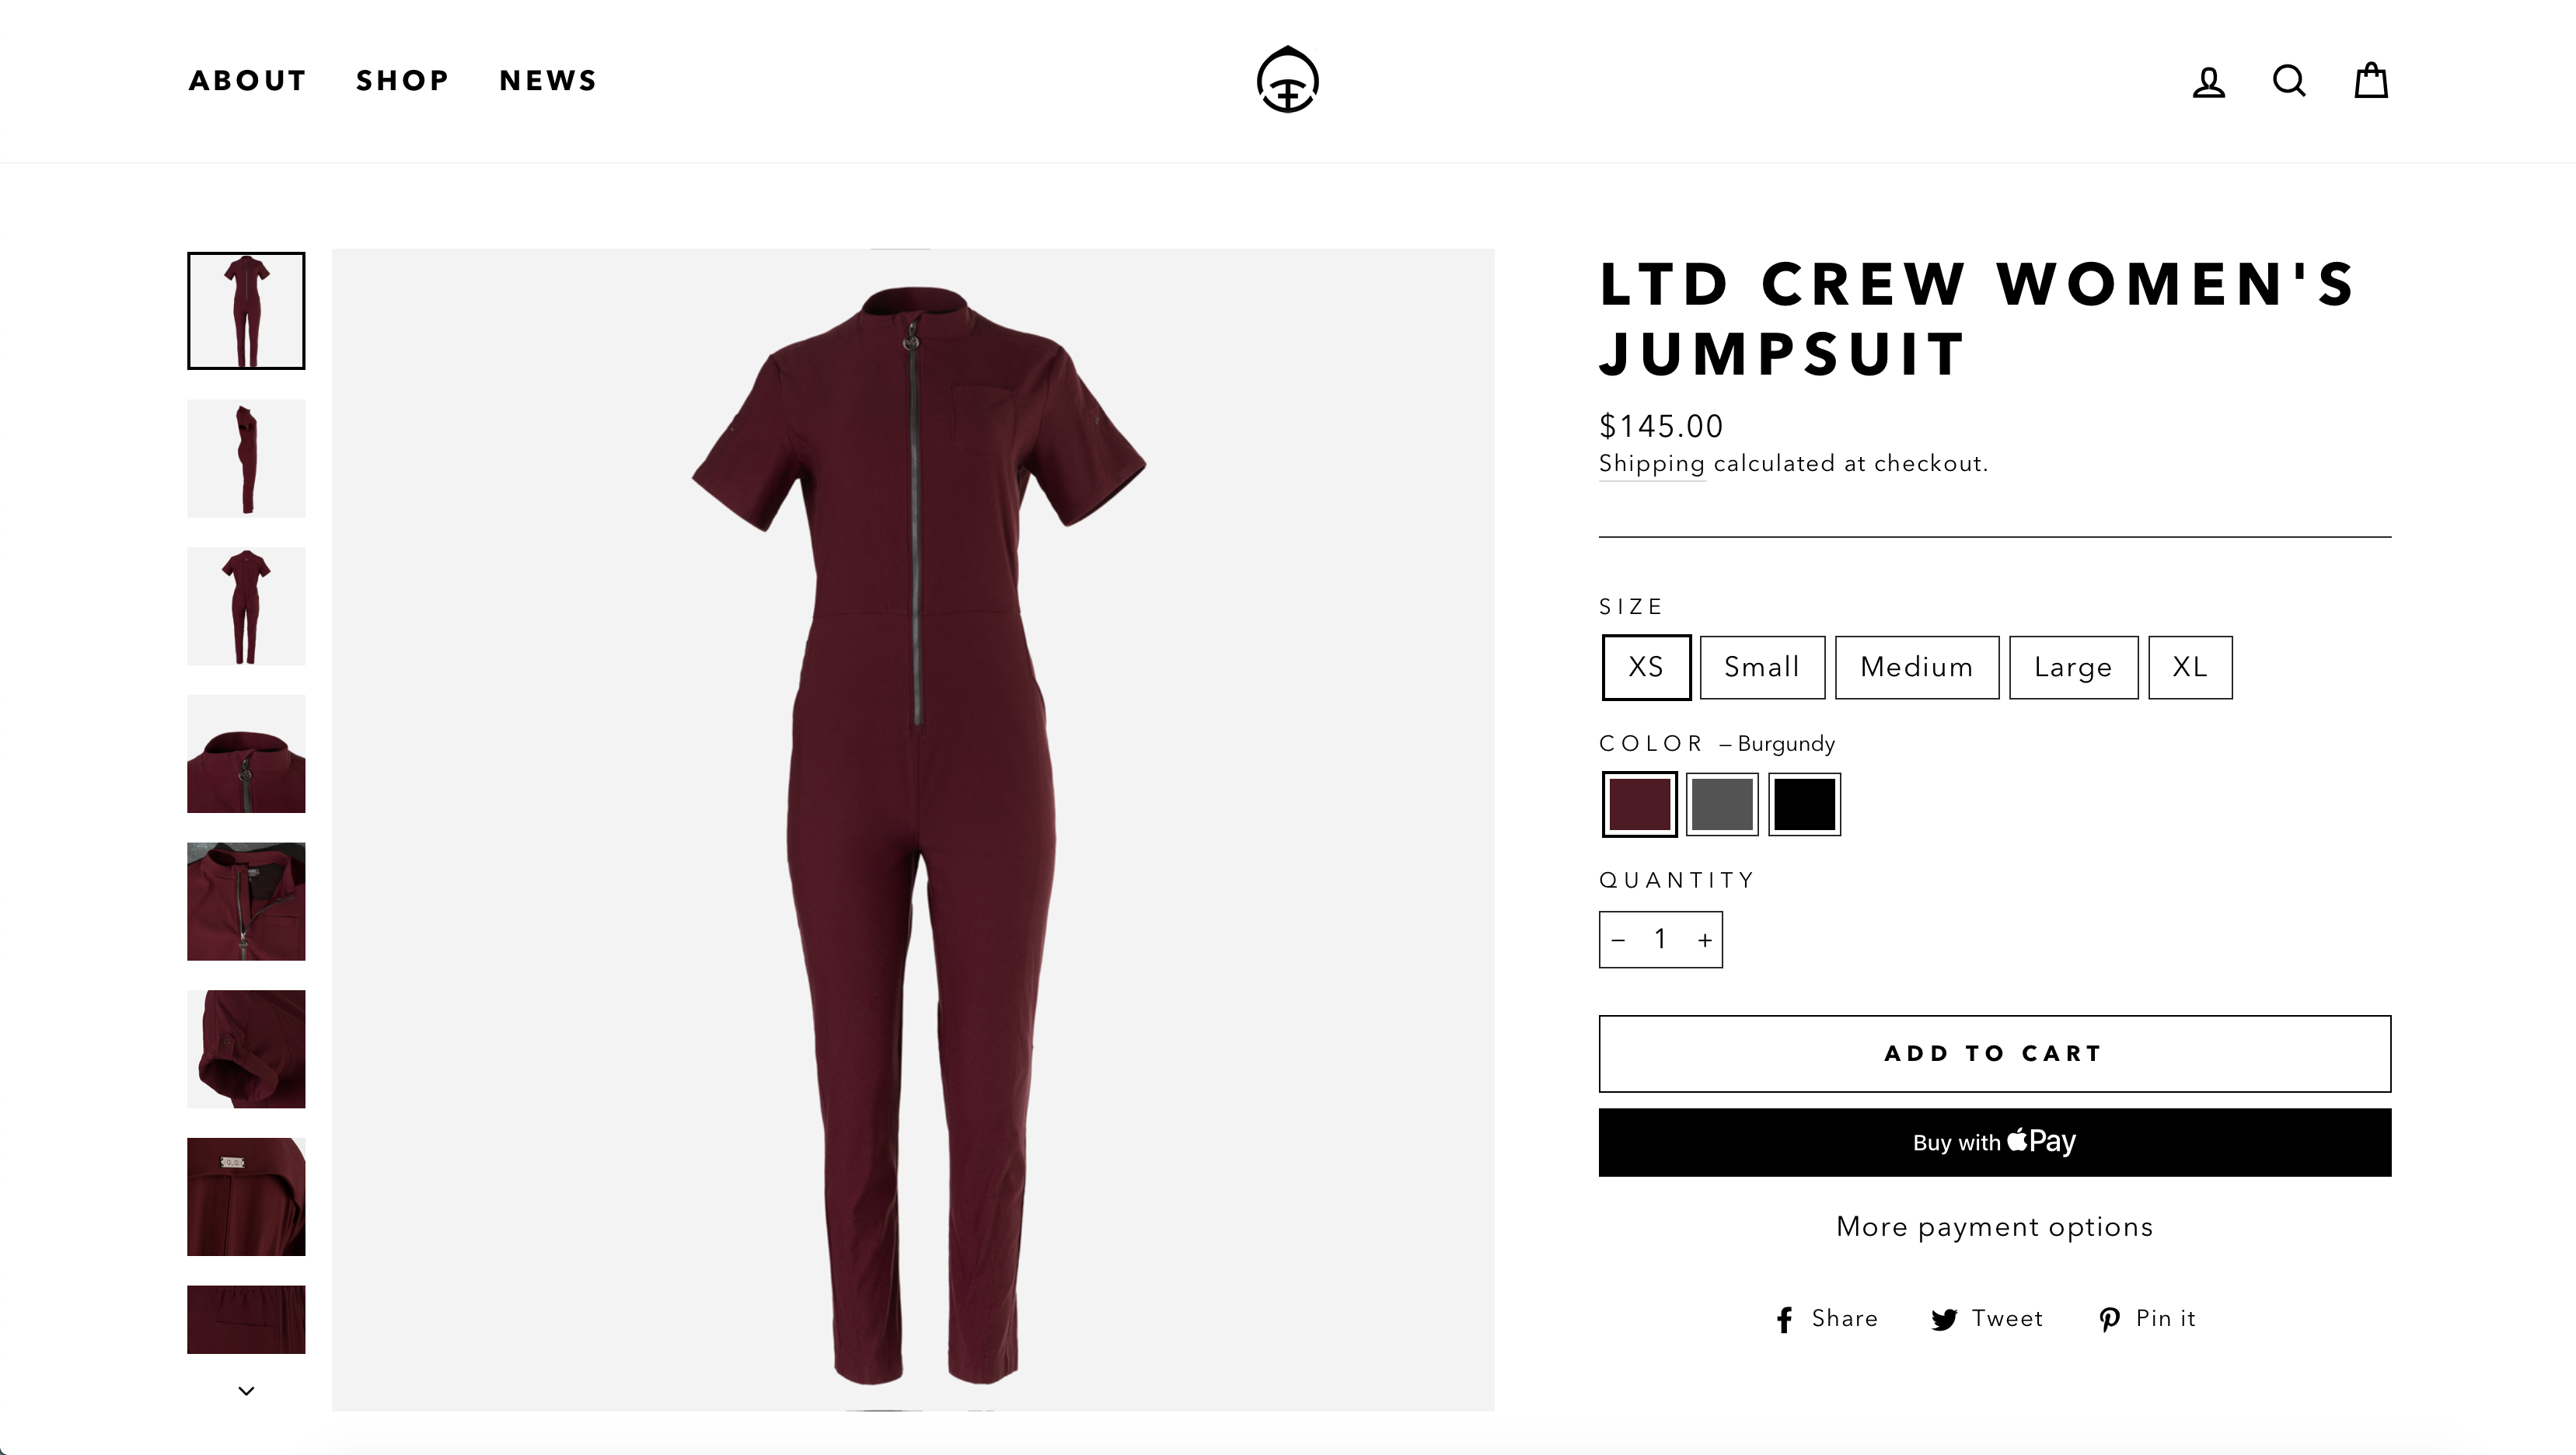Open the account login icon

coord(2208,81)
